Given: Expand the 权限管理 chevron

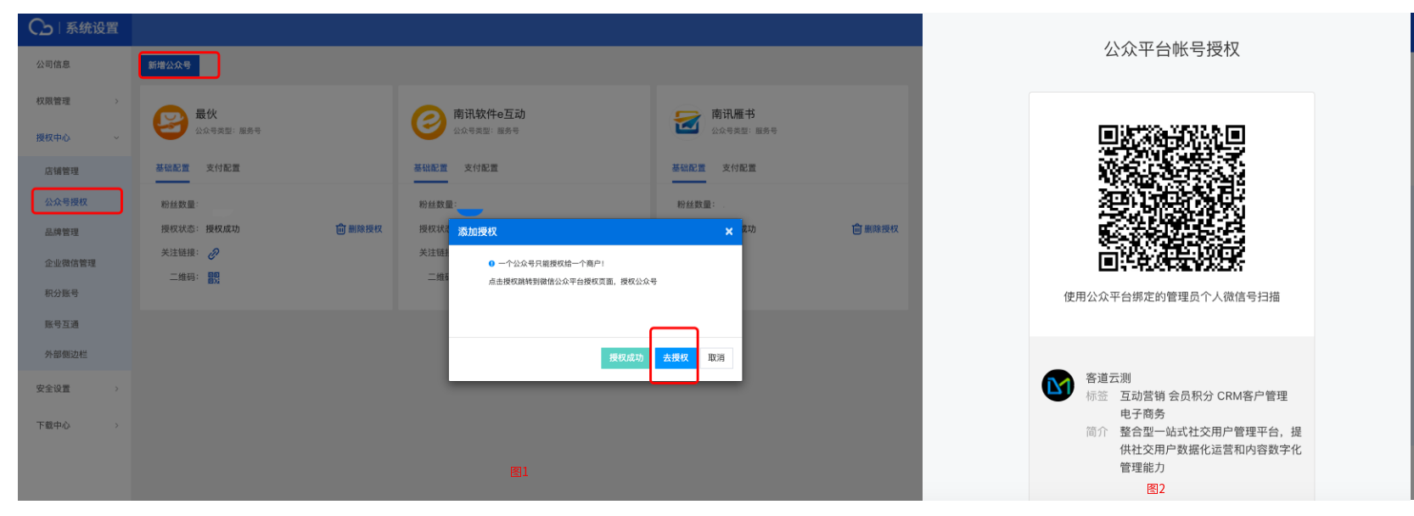Looking at the screenshot, I should pyautogui.click(x=116, y=101).
